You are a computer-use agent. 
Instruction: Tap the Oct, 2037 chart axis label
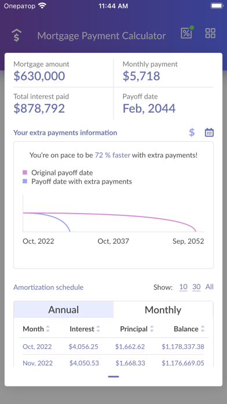click(113, 241)
